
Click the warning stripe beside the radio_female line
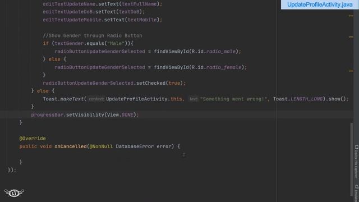pyautogui.click(x=351, y=71)
